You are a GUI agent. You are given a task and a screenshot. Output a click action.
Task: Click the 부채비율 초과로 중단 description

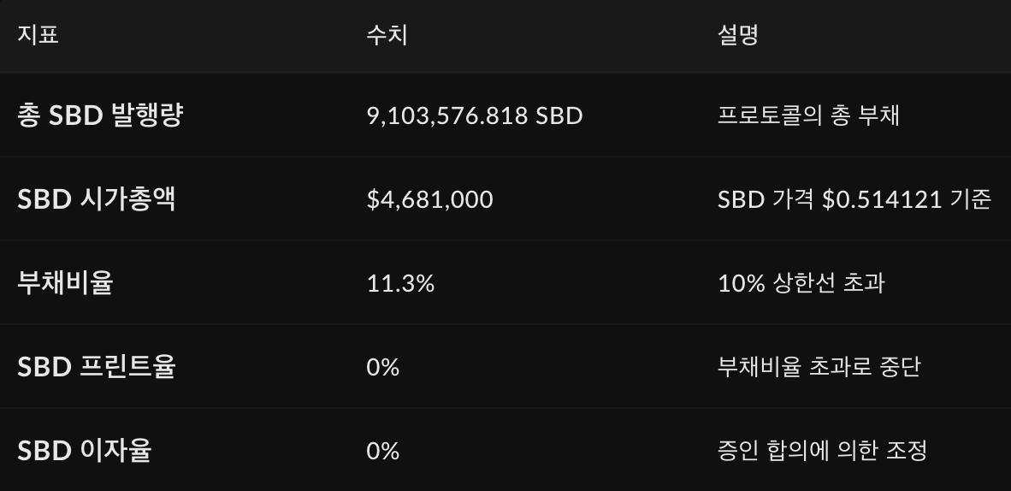[819, 367]
